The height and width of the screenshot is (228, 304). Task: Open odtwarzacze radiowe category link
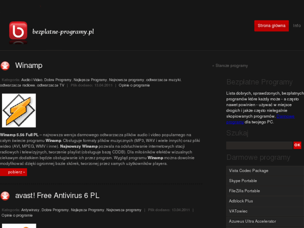(18, 85)
